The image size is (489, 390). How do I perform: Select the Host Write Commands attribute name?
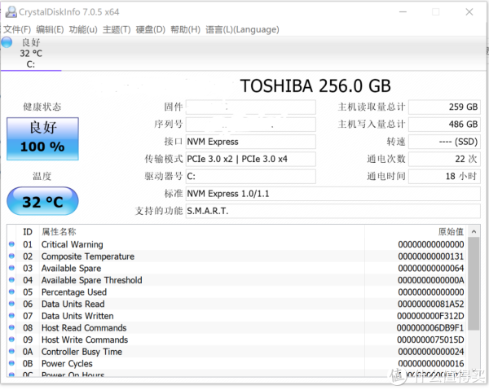[x=85, y=340]
